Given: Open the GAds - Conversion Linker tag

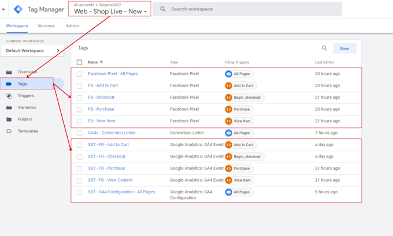Looking at the screenshot, I should (x=112, y=133).
